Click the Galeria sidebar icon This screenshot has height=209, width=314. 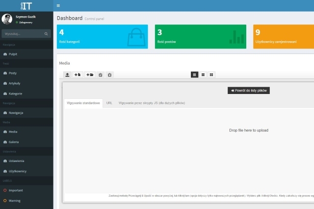(x=5, y=142)
